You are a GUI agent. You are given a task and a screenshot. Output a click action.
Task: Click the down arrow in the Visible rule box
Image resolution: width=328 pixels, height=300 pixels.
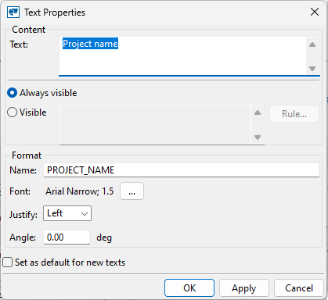[x=258, y=137]
